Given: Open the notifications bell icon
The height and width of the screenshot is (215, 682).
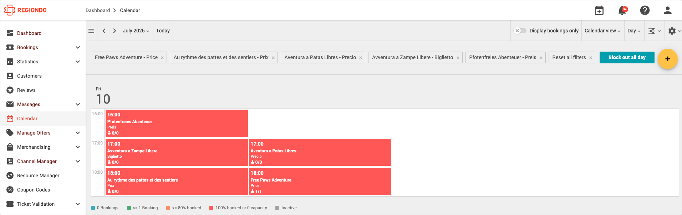Looking at the screenshot, I should pos(622,10).
